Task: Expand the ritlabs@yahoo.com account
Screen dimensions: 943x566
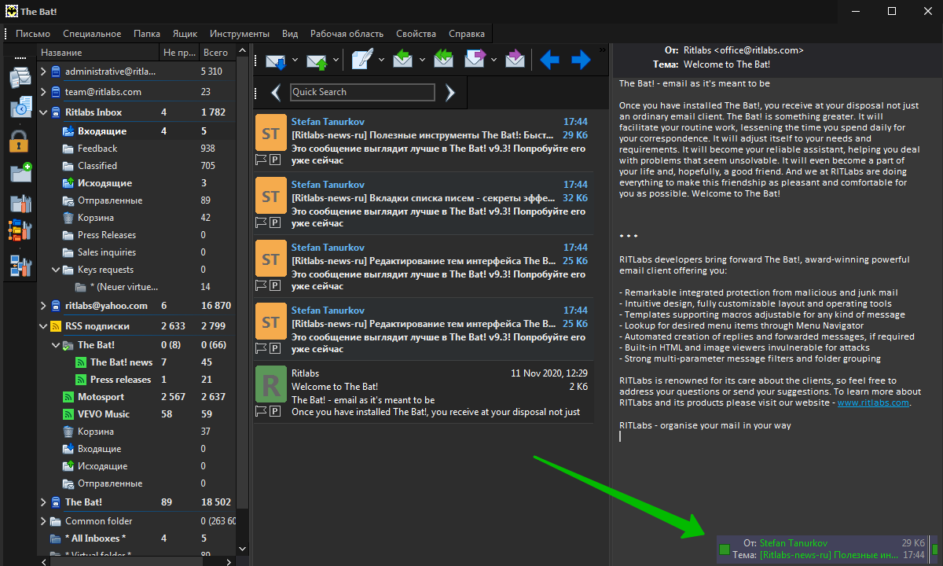Action: (43, 306)
